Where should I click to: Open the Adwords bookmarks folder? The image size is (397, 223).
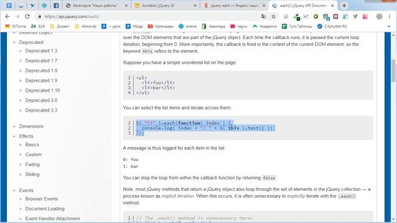86,26
